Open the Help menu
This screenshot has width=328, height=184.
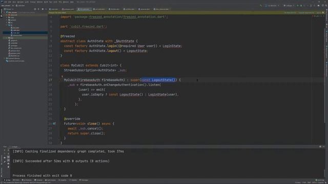pos(72,2)
